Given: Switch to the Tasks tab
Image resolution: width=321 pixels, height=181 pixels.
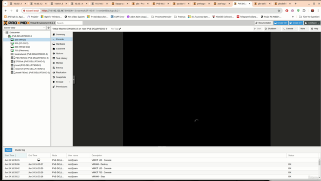Looking at the screenshot, I should [x=9, y=150].
